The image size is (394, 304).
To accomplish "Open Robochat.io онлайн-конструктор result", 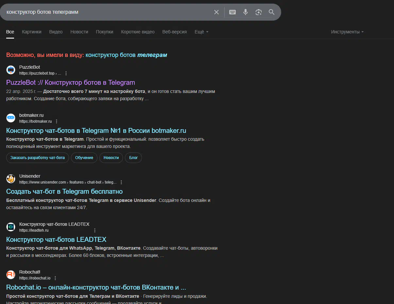I will coord(96,288).
